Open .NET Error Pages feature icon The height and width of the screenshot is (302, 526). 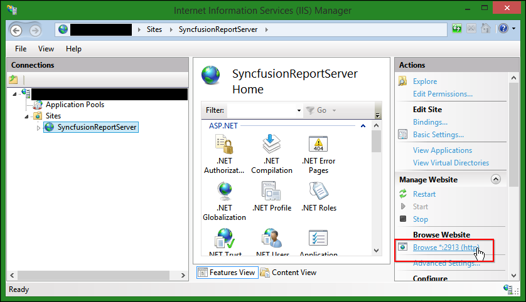[318, 144]
